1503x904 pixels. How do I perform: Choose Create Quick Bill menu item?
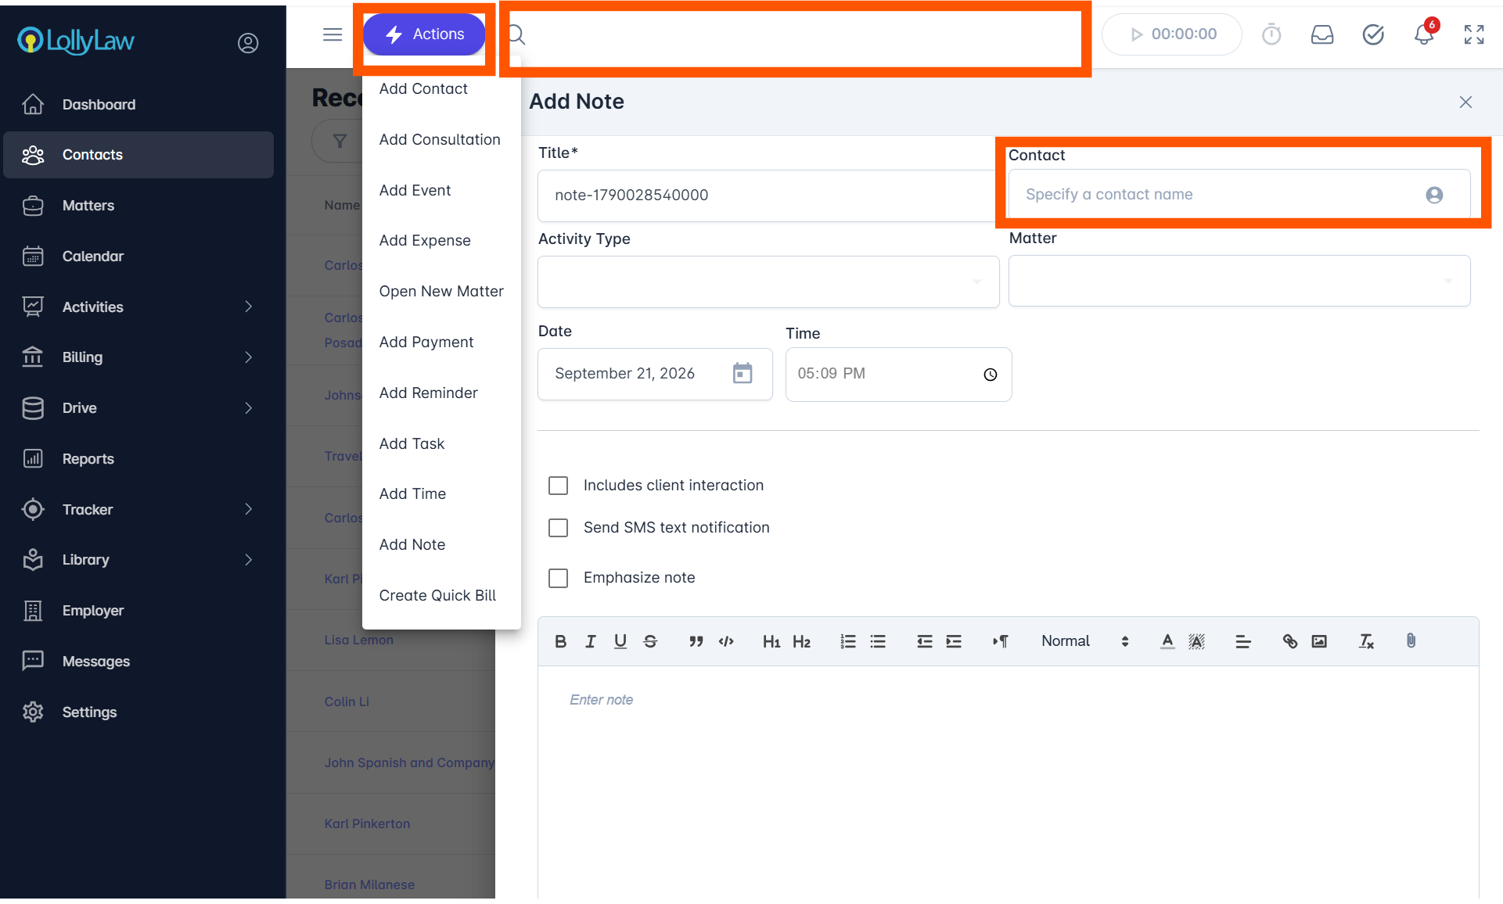point(440,596)
